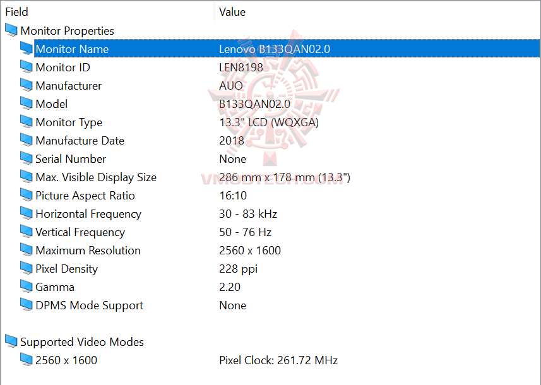The width and height of the screenshot is (541, 385).
Task: Select the Serial Number field label
Action: coord(71,158)
